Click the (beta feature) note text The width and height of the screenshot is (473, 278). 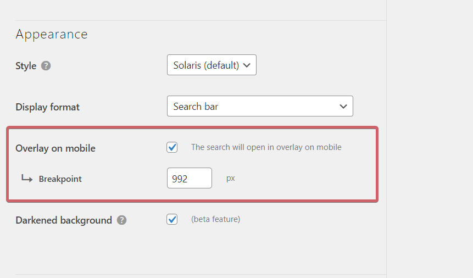coord(216,219)
